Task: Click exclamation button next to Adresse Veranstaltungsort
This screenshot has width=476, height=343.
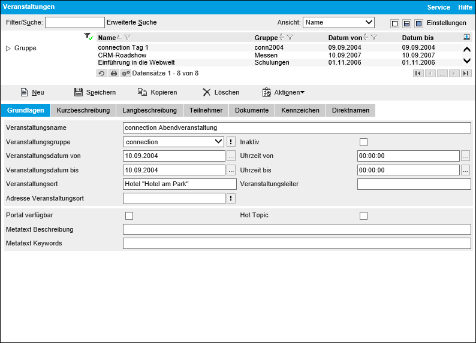Action: point(231,199)
